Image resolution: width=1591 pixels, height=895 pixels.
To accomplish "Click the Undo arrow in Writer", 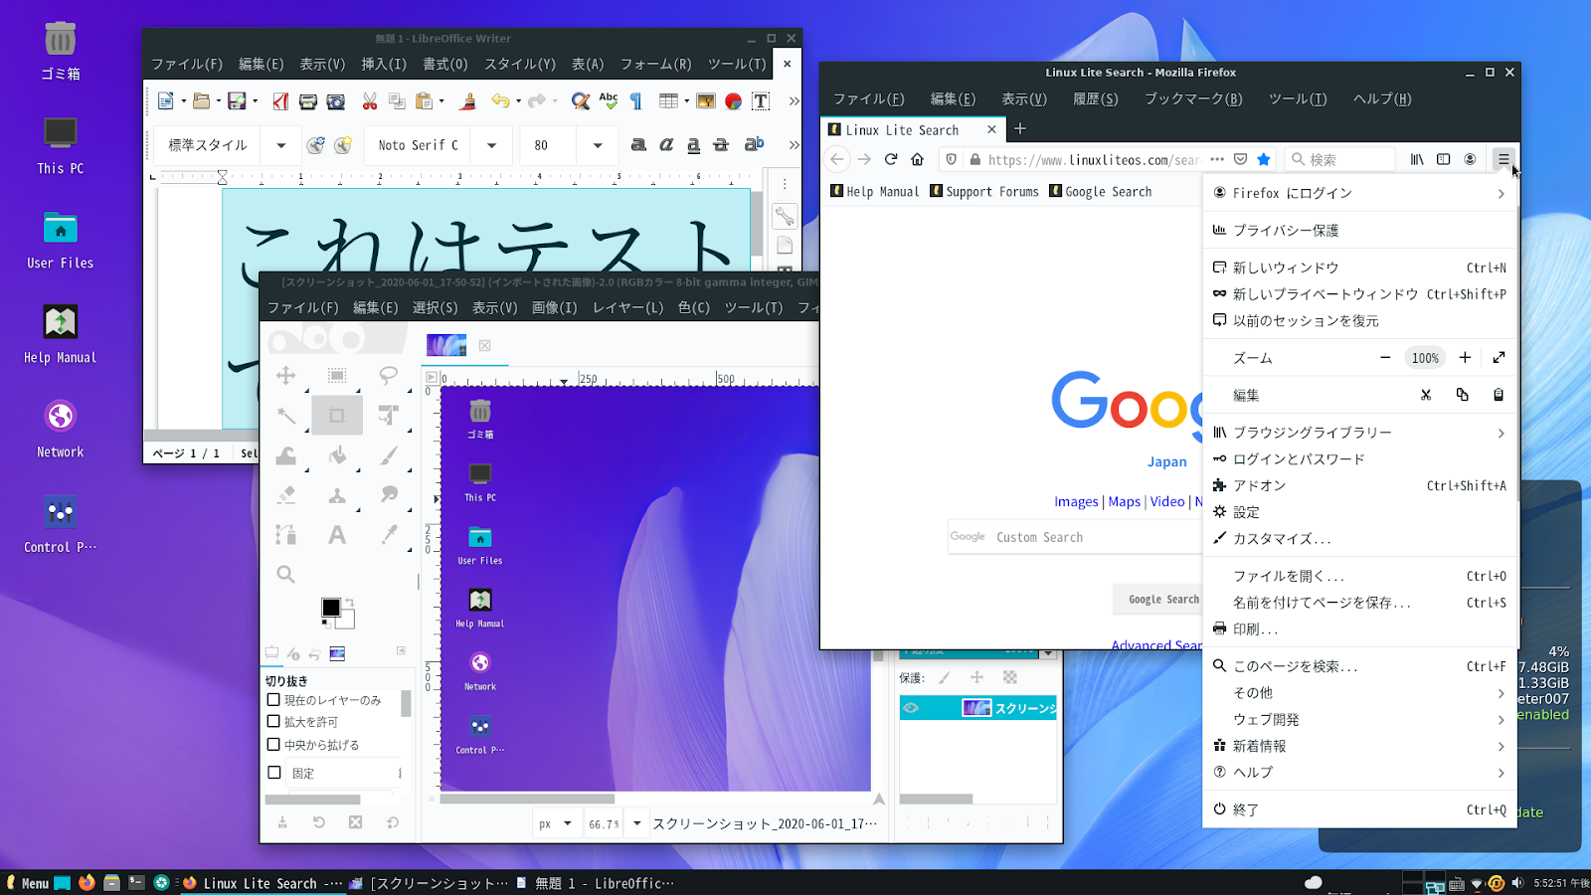I will pyautogui.click(x=500, y=101).
